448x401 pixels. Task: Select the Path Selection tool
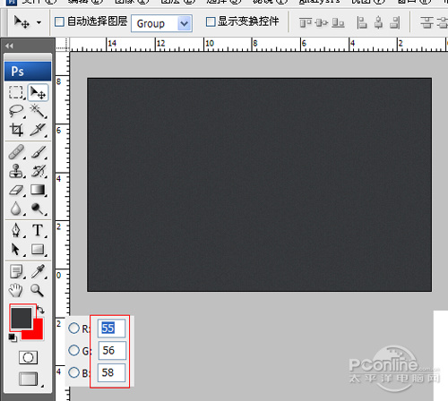pos(16,249)
